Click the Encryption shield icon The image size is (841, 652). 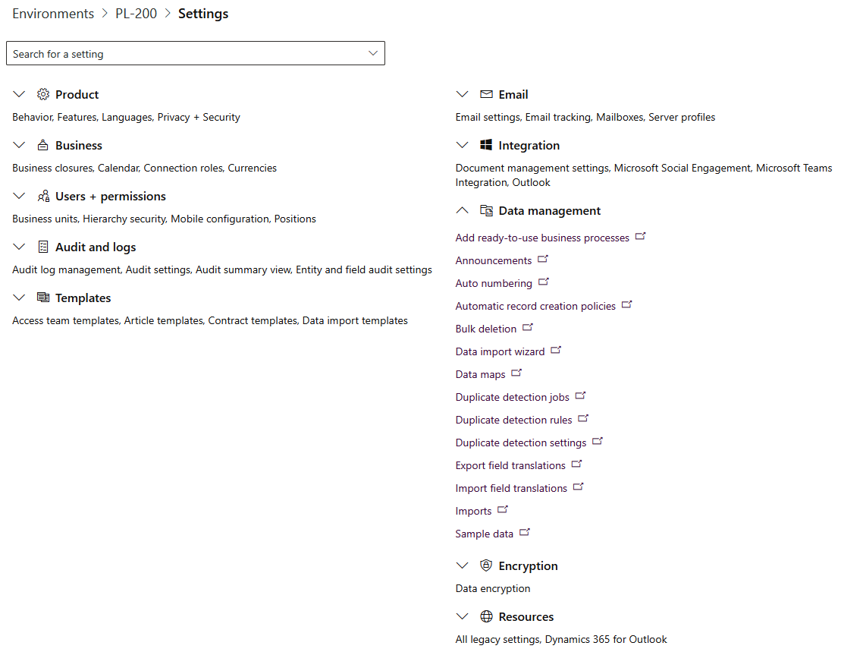pos(486,565)
